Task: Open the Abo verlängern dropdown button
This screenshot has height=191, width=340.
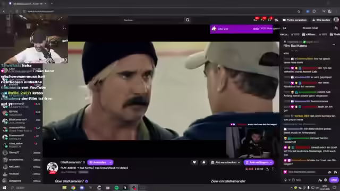Action: pos(259,162)
